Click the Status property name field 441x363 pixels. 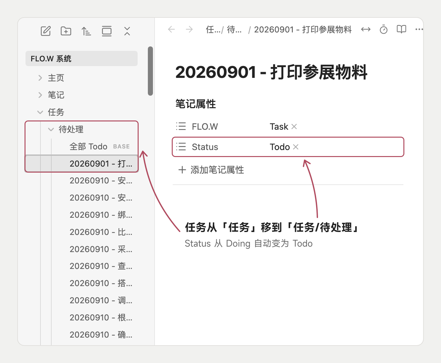(x=205, y=147)
